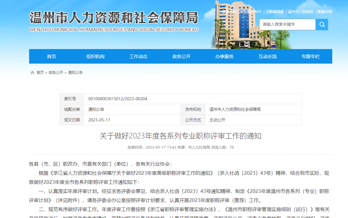
Task: Go to 政务公开 in navigation bar
Action: (x=181, y=57)
